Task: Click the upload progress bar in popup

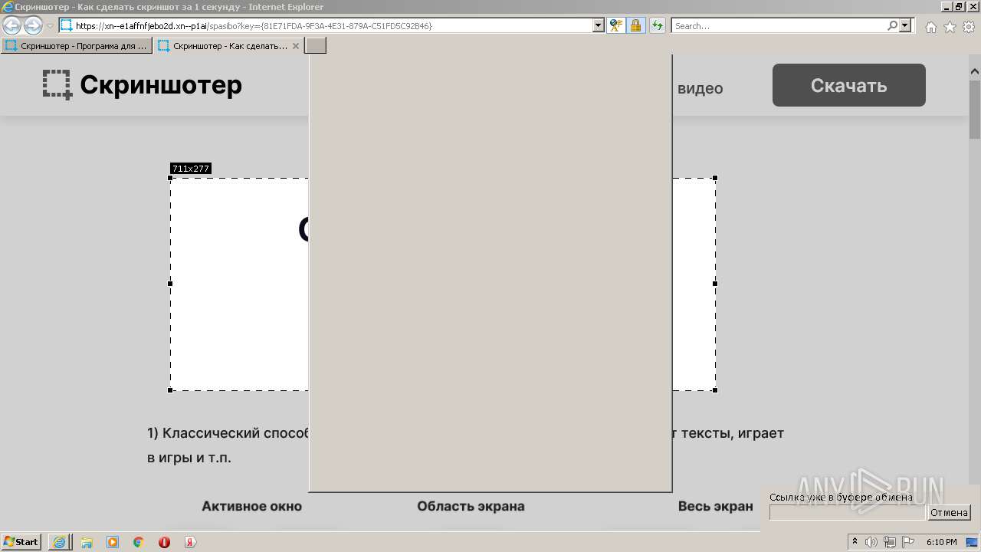Action: pos(848,513)
